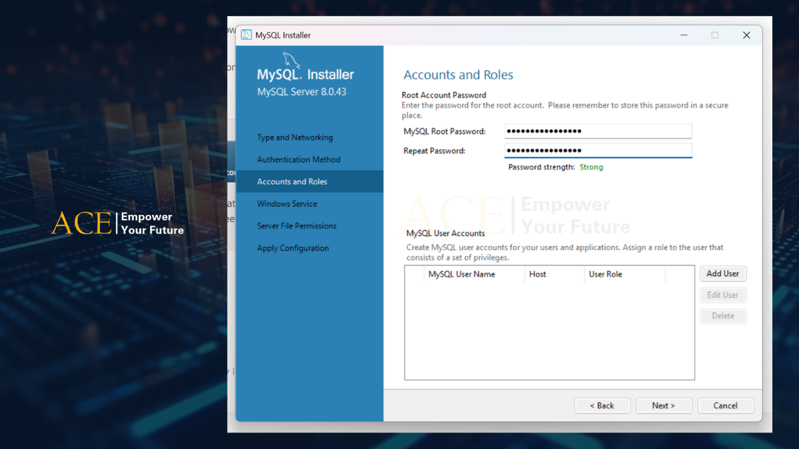Click the Delete user button
The width and height of the screenshot is (799, 449).
click(722, 316)
